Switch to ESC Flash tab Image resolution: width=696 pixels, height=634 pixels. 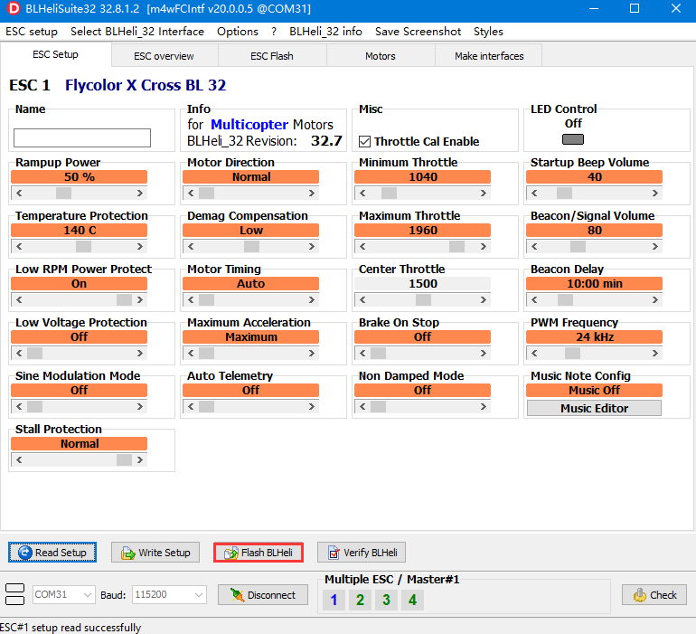click(x=272, y=56)
